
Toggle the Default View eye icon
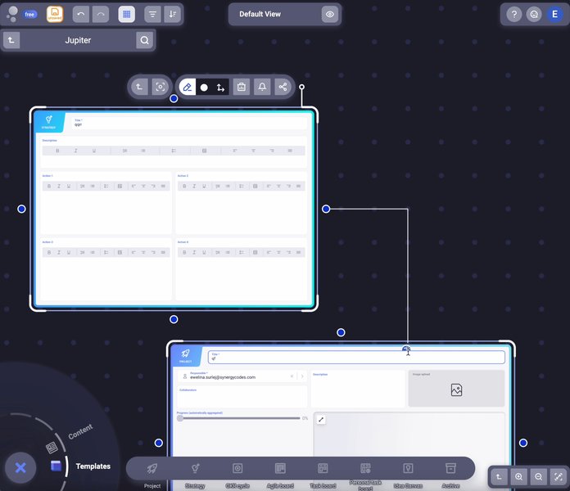(330, 14)
